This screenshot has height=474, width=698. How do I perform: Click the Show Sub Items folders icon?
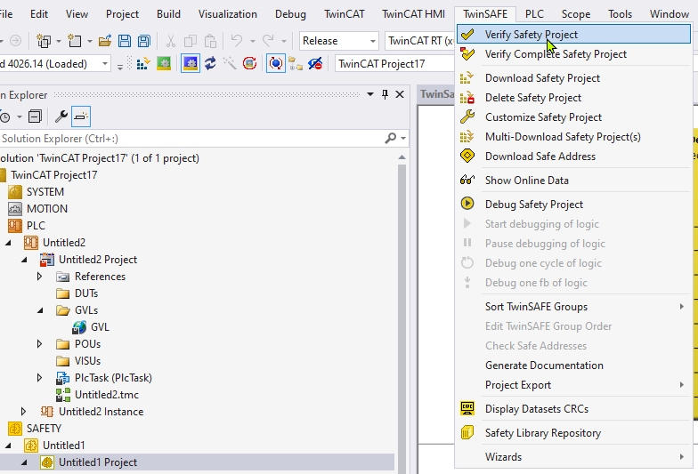(296, 64)
